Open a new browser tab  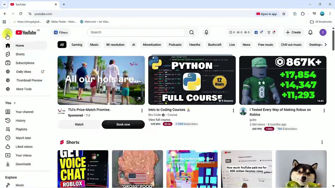[x=64, y=4]
